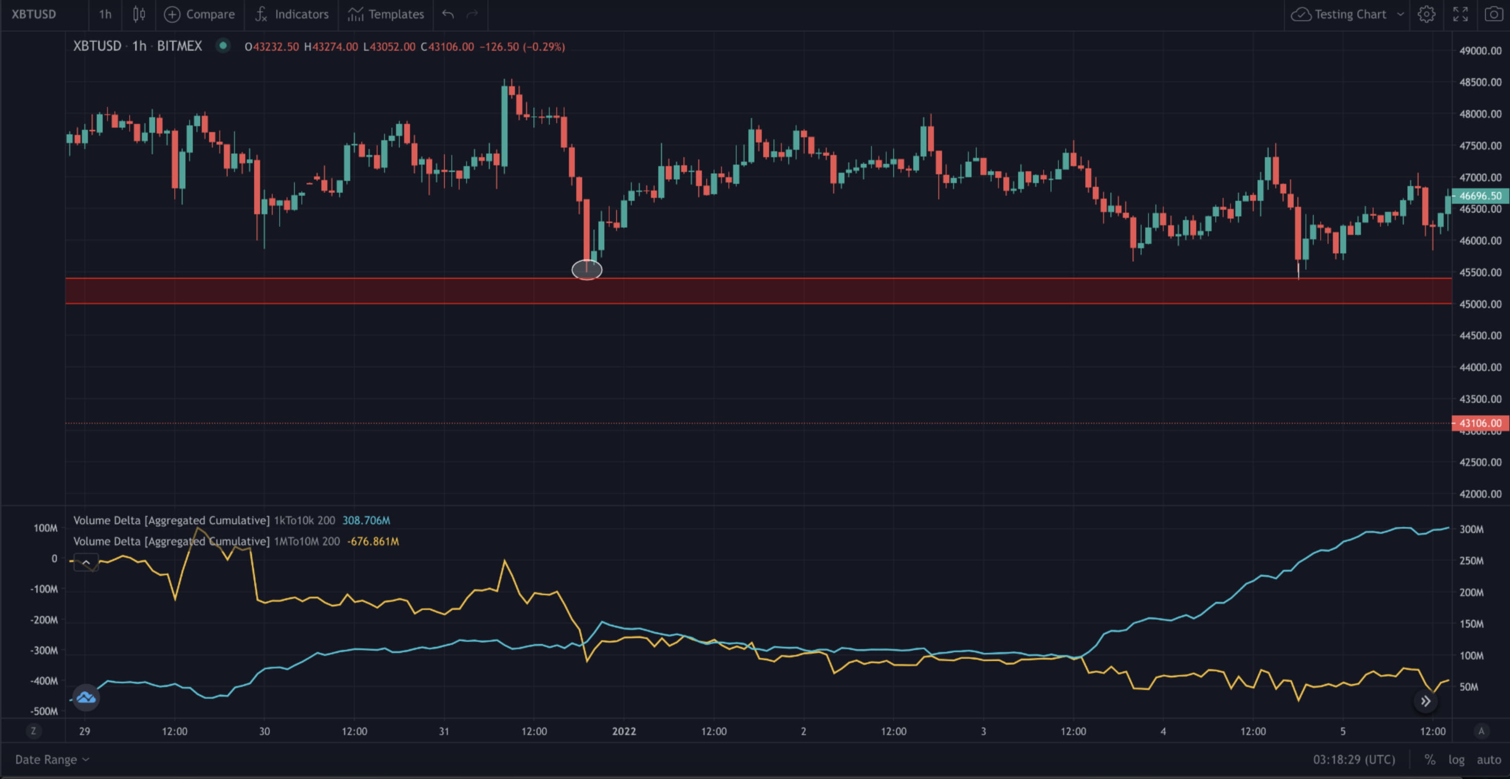This screenshot has height=779, width=1510.
Task: Open chart settings gear icon
Action: [x=1426, y=14]
